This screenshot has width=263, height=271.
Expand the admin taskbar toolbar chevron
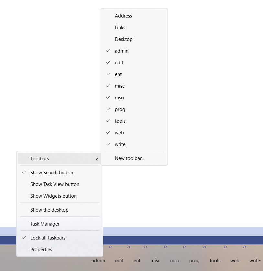tap(110, 247)
